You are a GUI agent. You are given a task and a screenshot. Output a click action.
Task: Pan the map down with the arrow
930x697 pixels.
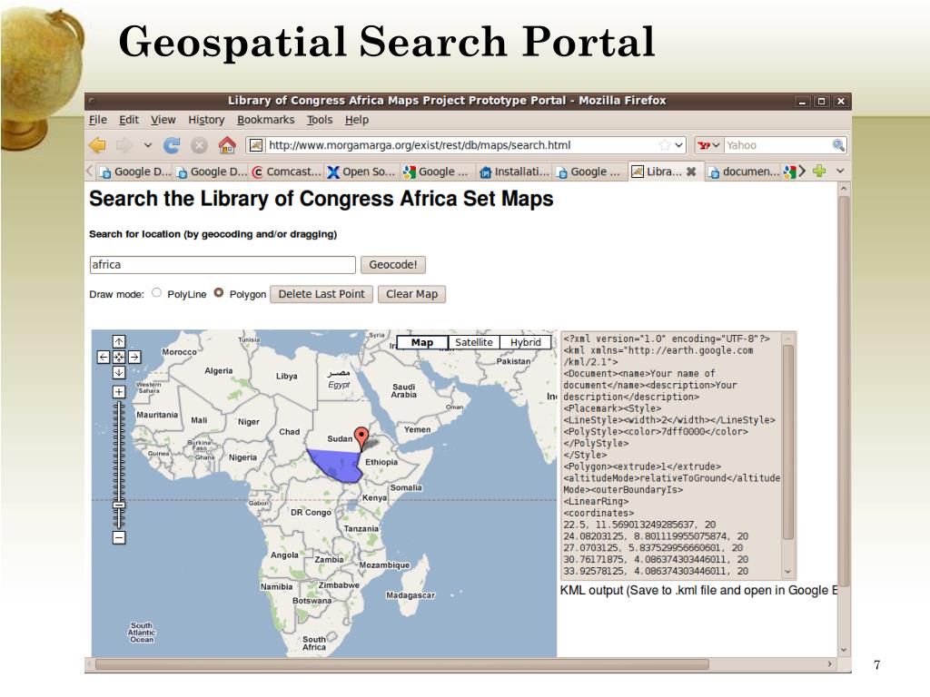pyautogui.click(x=119, y=372)
